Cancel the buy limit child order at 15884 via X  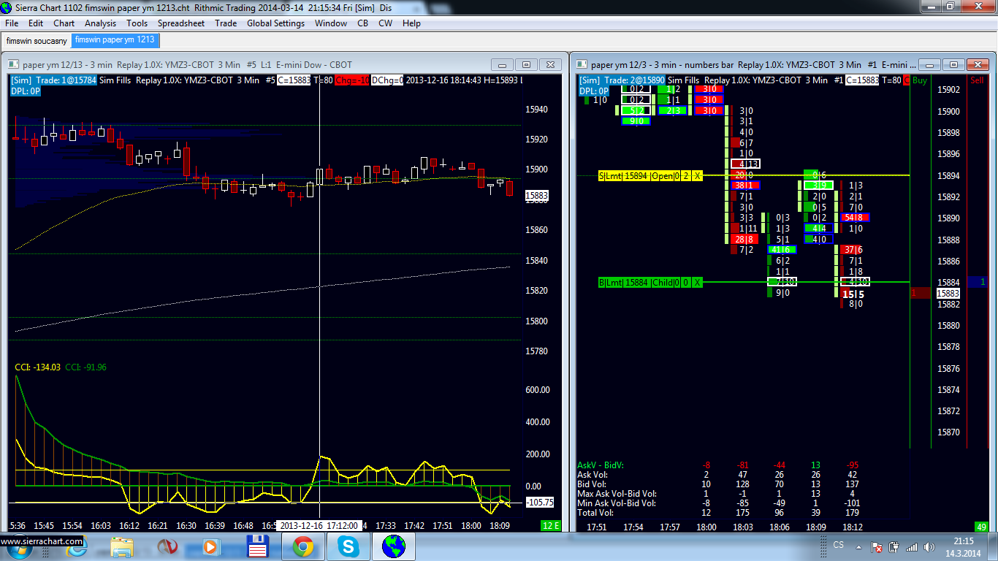(697, 282)
